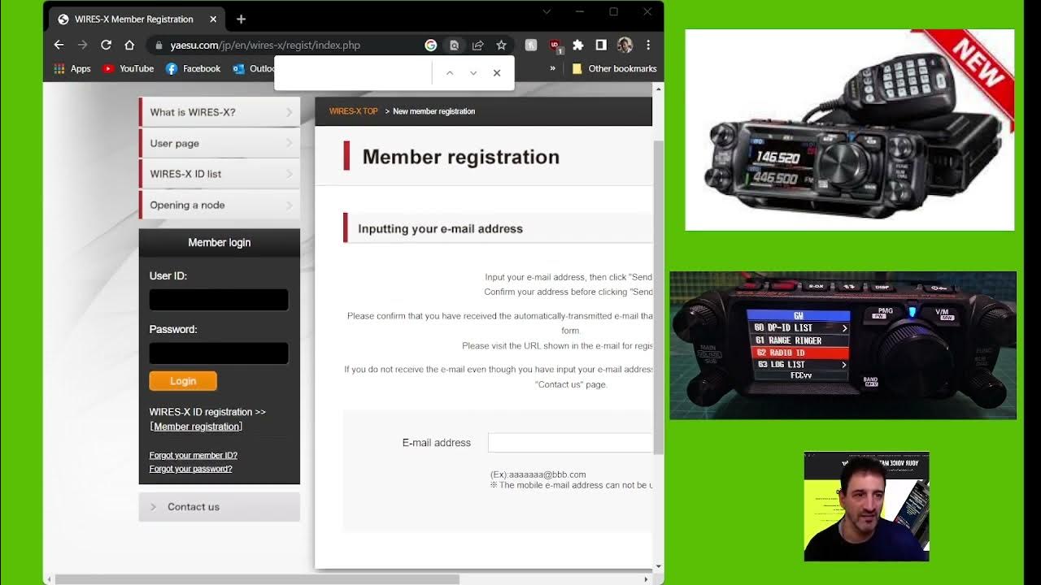Click the Google icon in address bar

pos(431,45)
